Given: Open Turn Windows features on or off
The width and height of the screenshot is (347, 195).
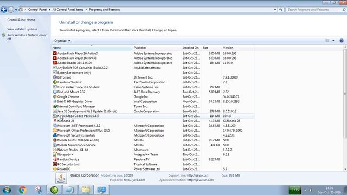Looking at the screenshot, I should tap(27, 37).
